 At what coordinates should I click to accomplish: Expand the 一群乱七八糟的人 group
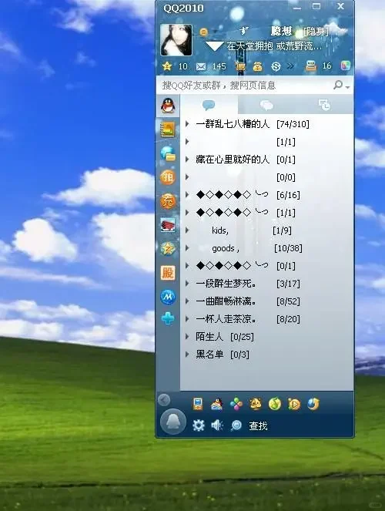(187, 124)
